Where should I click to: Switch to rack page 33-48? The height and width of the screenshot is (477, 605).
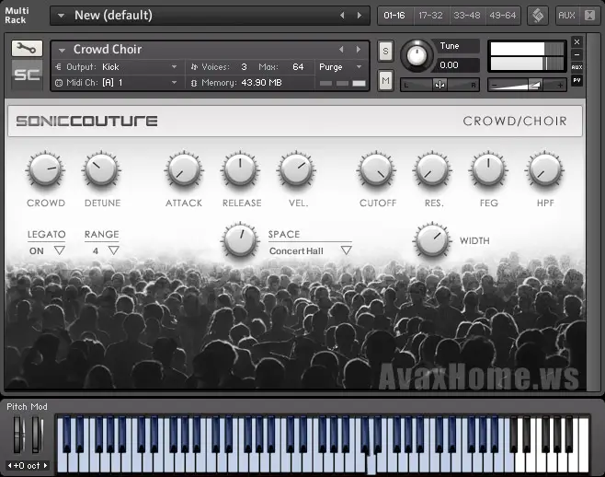click(467, 16)
